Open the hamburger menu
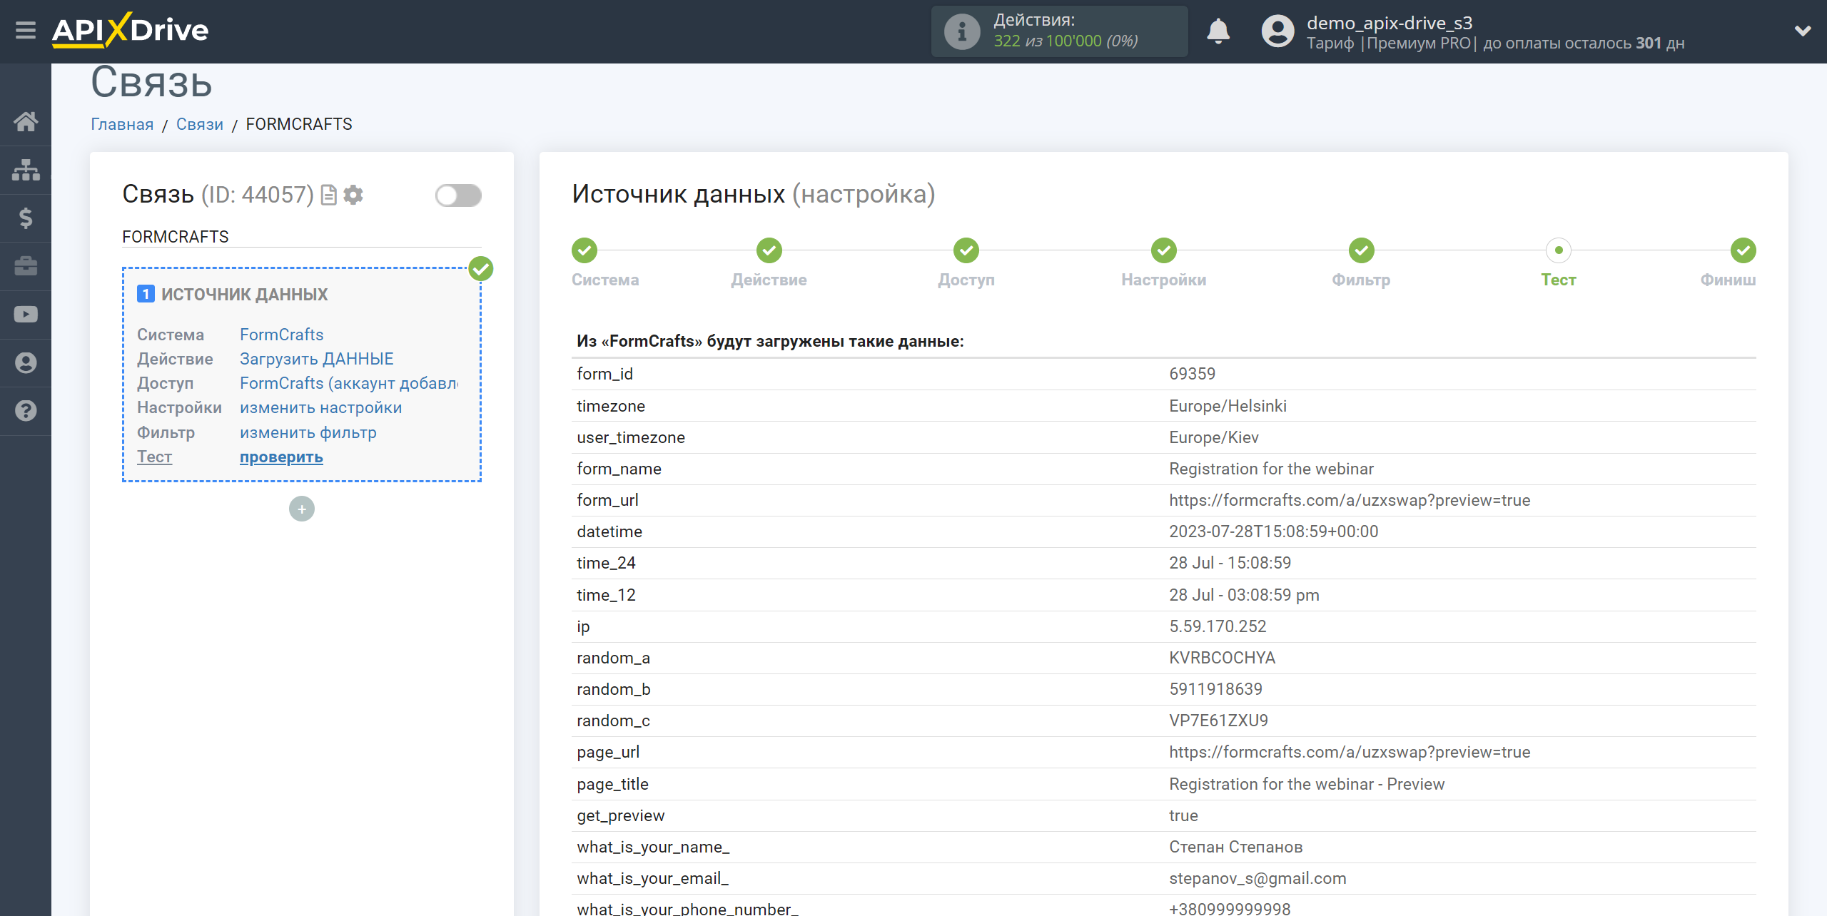The width and height of the screenshot is (1827, 916). coord(26,31)
